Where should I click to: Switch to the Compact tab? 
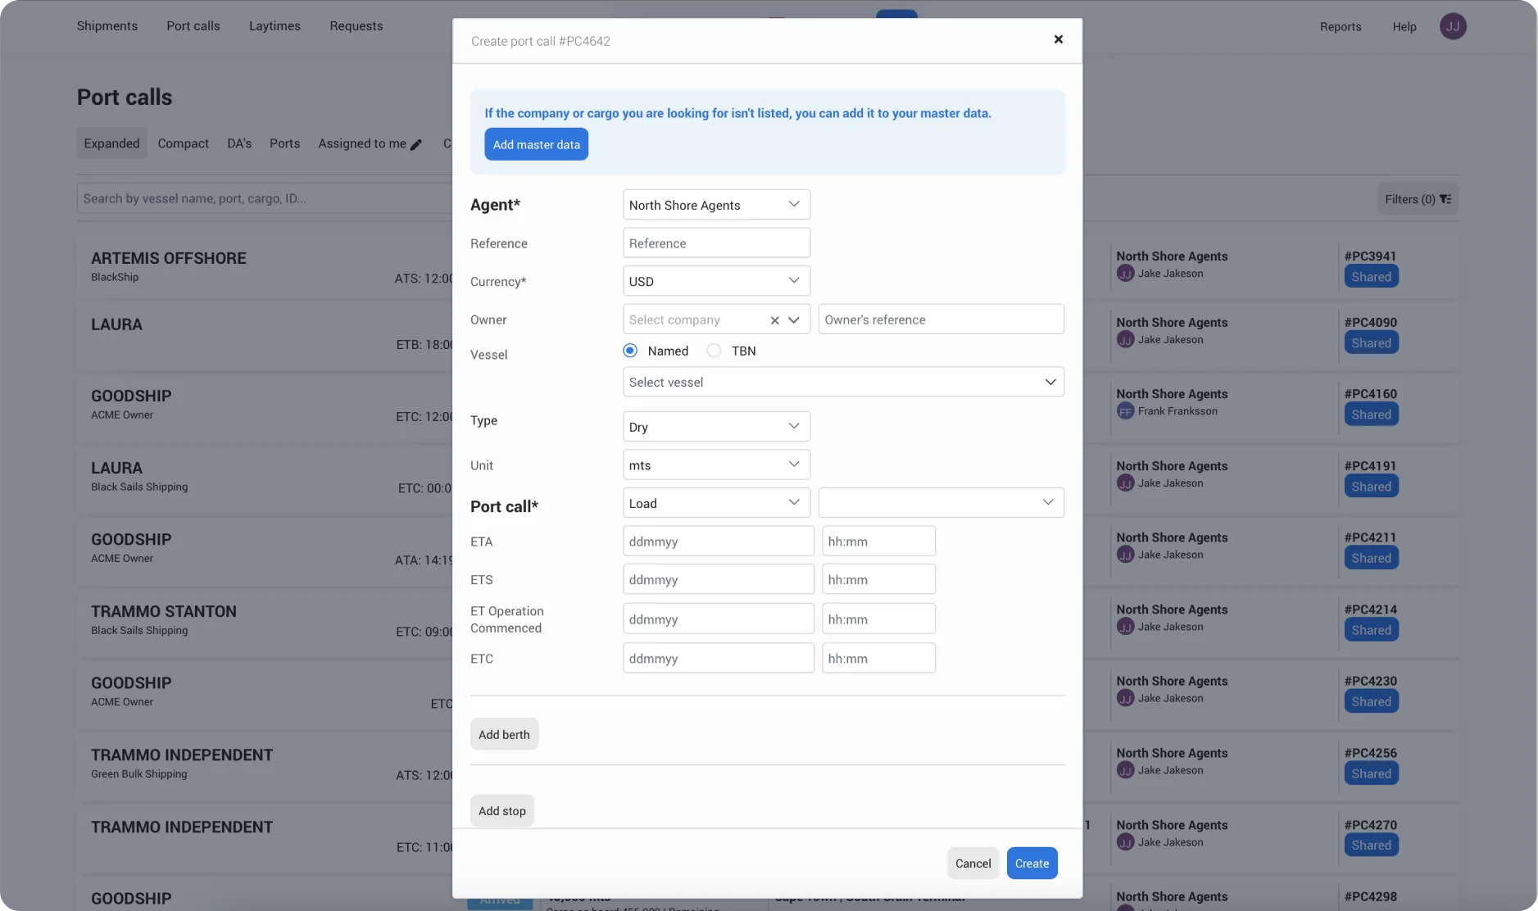(x=183, y=143)
